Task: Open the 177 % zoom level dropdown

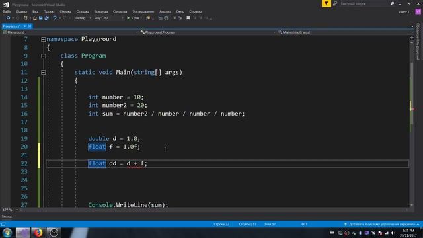Action: click(11, 210)
